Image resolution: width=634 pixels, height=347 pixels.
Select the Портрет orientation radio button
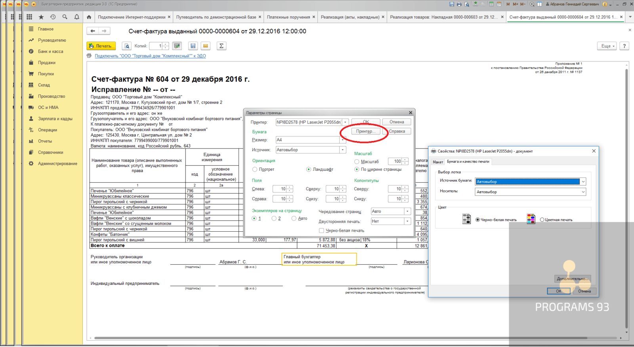click(255, 170)
